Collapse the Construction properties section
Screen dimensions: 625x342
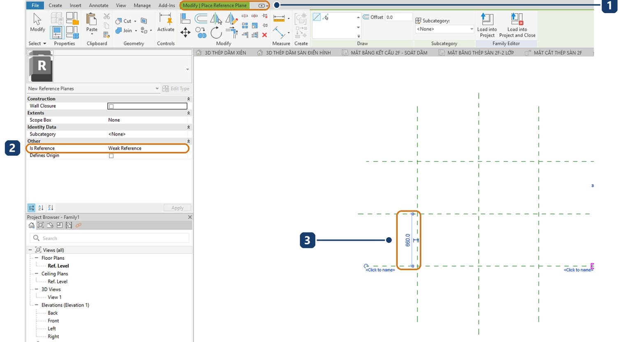coord(189,99)
